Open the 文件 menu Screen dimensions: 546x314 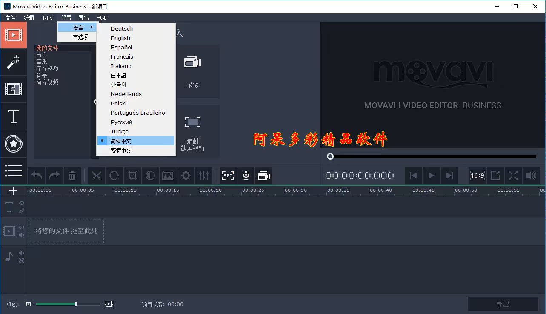click(10, 18)
